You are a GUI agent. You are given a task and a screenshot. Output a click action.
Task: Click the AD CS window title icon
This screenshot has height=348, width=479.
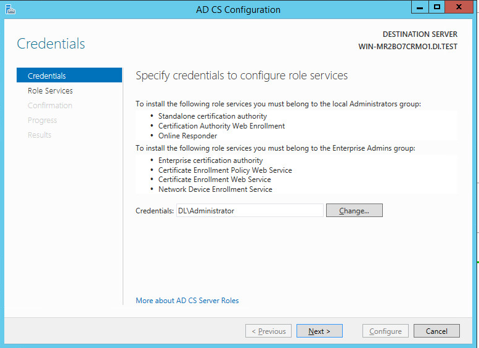[10, 9]
